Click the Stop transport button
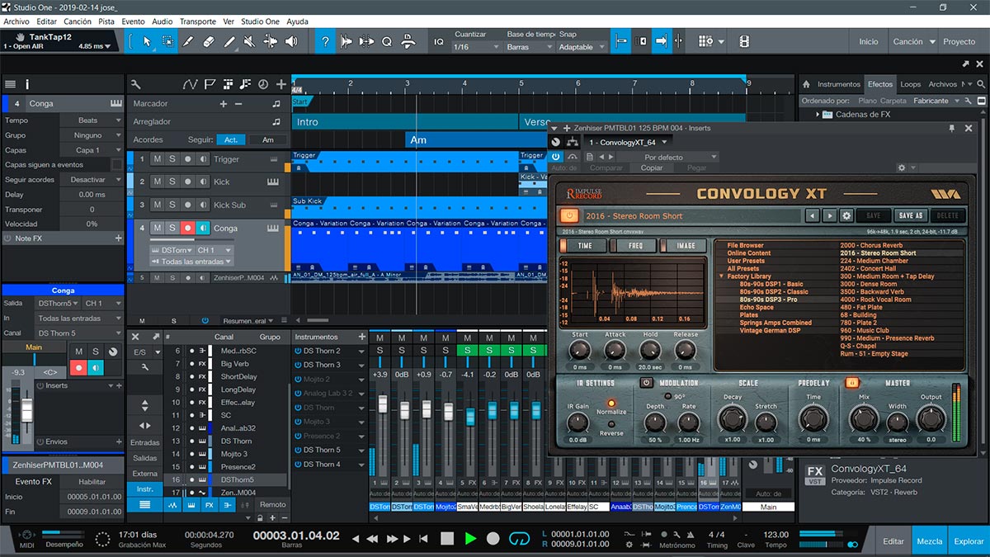 [447, 538]
